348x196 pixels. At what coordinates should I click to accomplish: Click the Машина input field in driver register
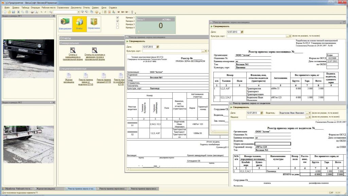pyautogui.click(x=276, y=117)
